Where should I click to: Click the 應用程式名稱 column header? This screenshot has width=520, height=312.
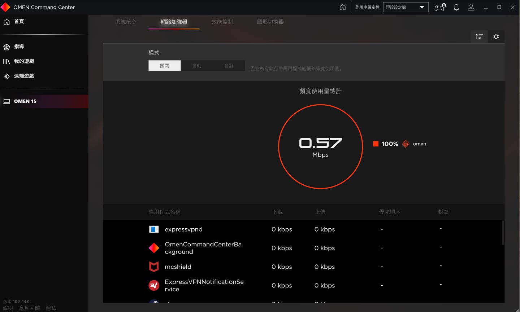(164, 212)
